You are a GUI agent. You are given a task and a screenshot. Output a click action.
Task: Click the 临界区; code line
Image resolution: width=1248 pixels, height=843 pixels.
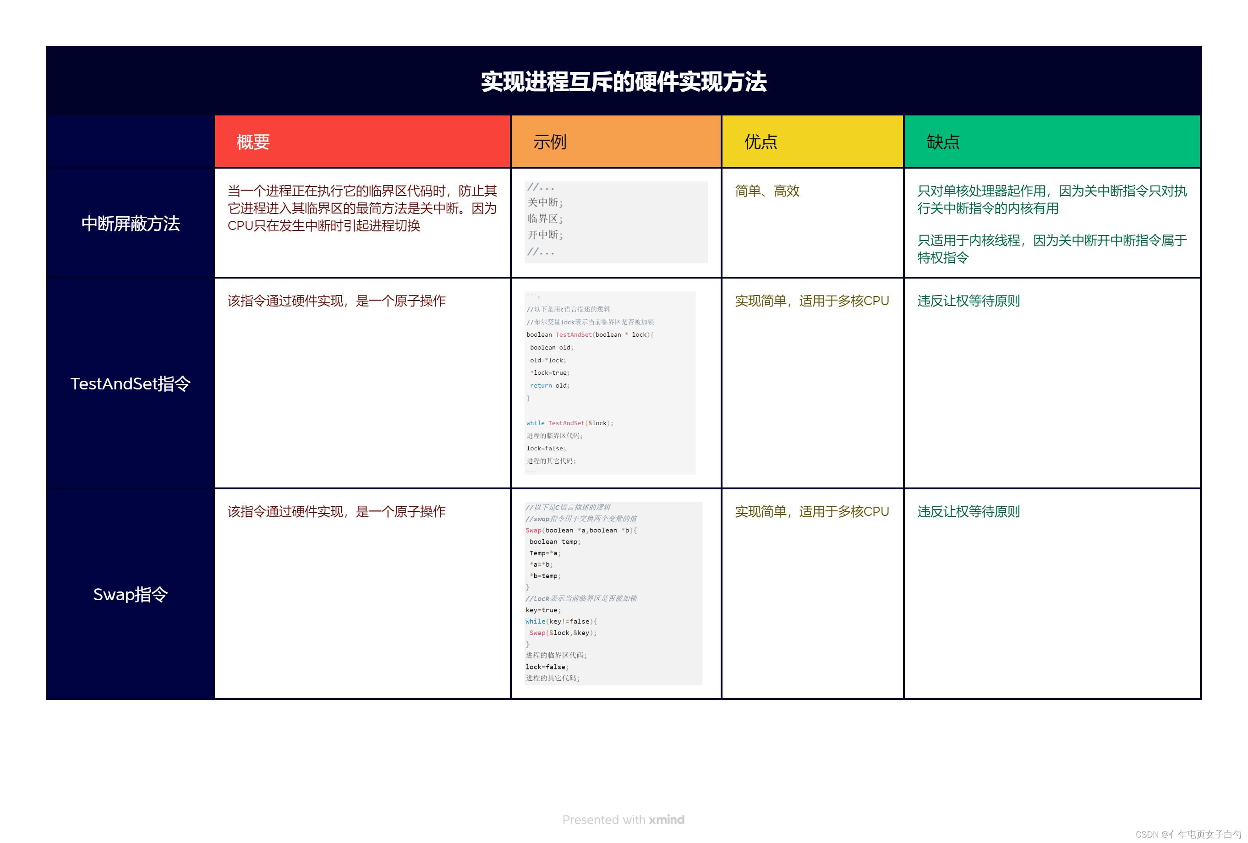(x=545, y=219)
